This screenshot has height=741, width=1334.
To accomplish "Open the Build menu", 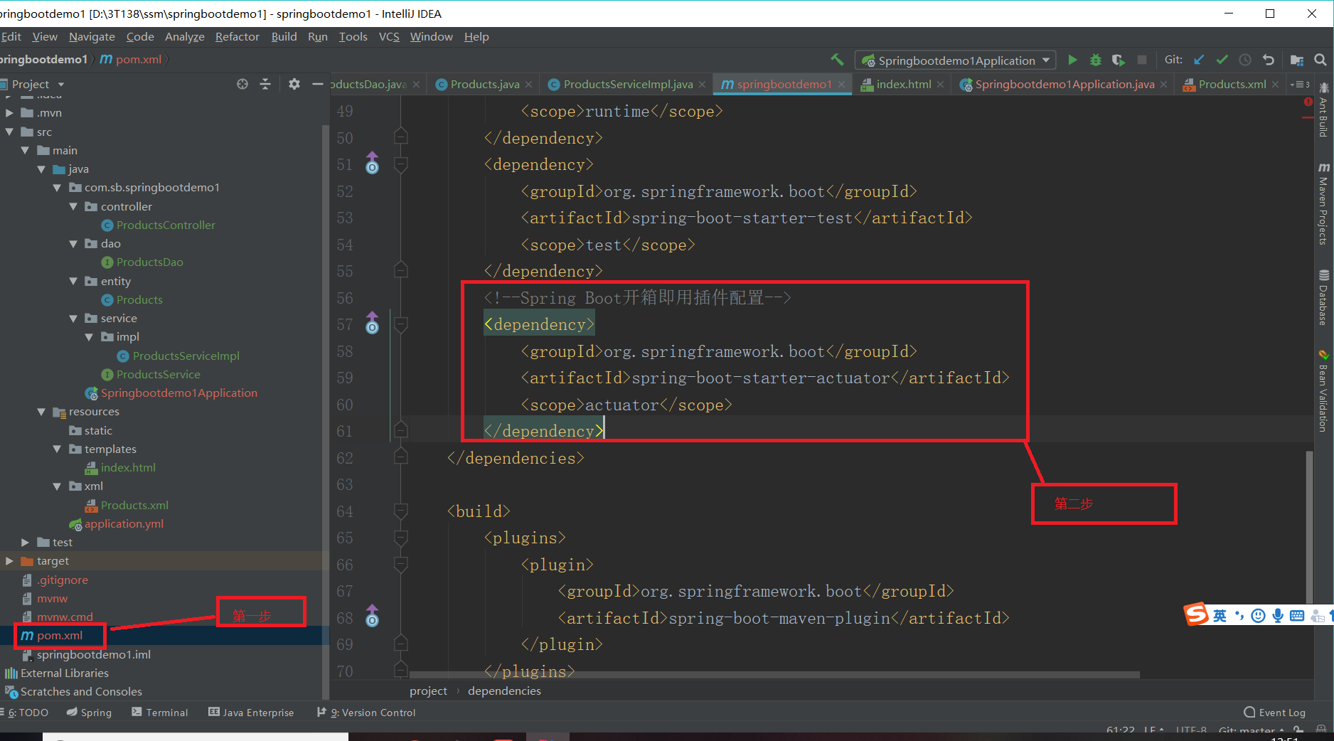I will pyautogui.click(x=284, y=37).
